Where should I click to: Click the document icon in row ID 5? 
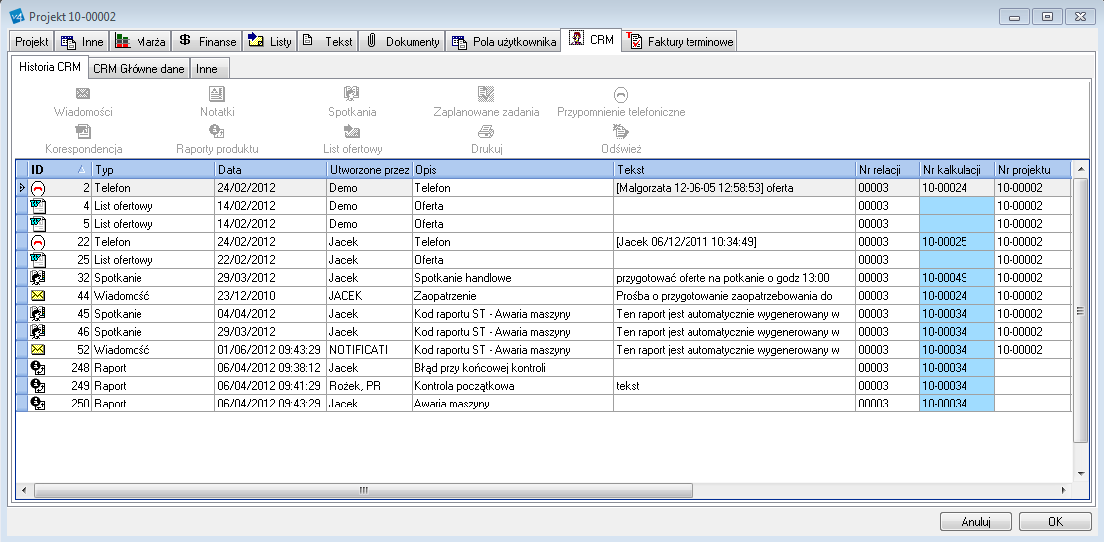pyautogui.click(x=38, y=224)
